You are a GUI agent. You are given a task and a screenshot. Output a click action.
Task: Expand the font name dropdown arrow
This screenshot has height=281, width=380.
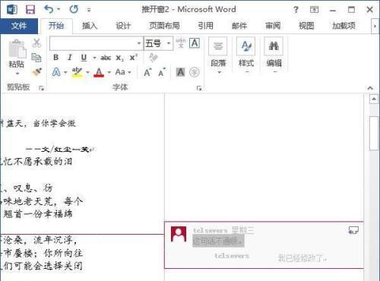[139, 43]
